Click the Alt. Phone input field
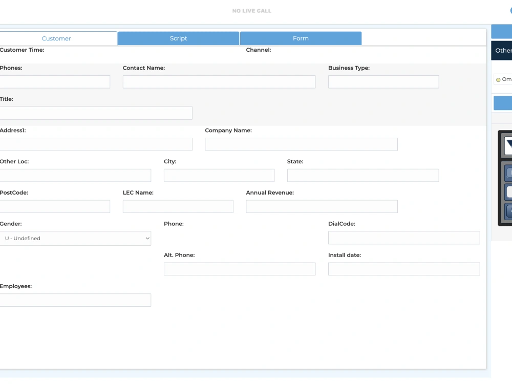This screenshot has width=512, height=384. tap(240, 269)
